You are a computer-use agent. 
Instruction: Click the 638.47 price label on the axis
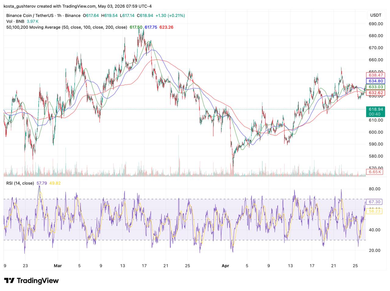coord(375,75)
